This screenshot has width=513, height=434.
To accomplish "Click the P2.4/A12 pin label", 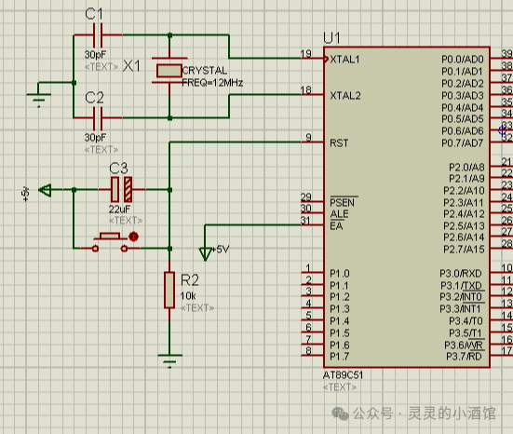I will point(464,214).
